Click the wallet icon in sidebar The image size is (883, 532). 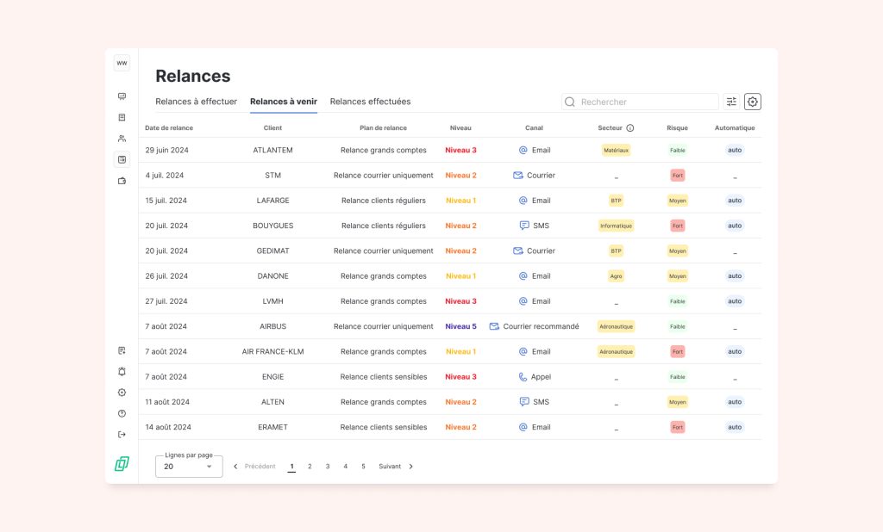pos(122,181)
